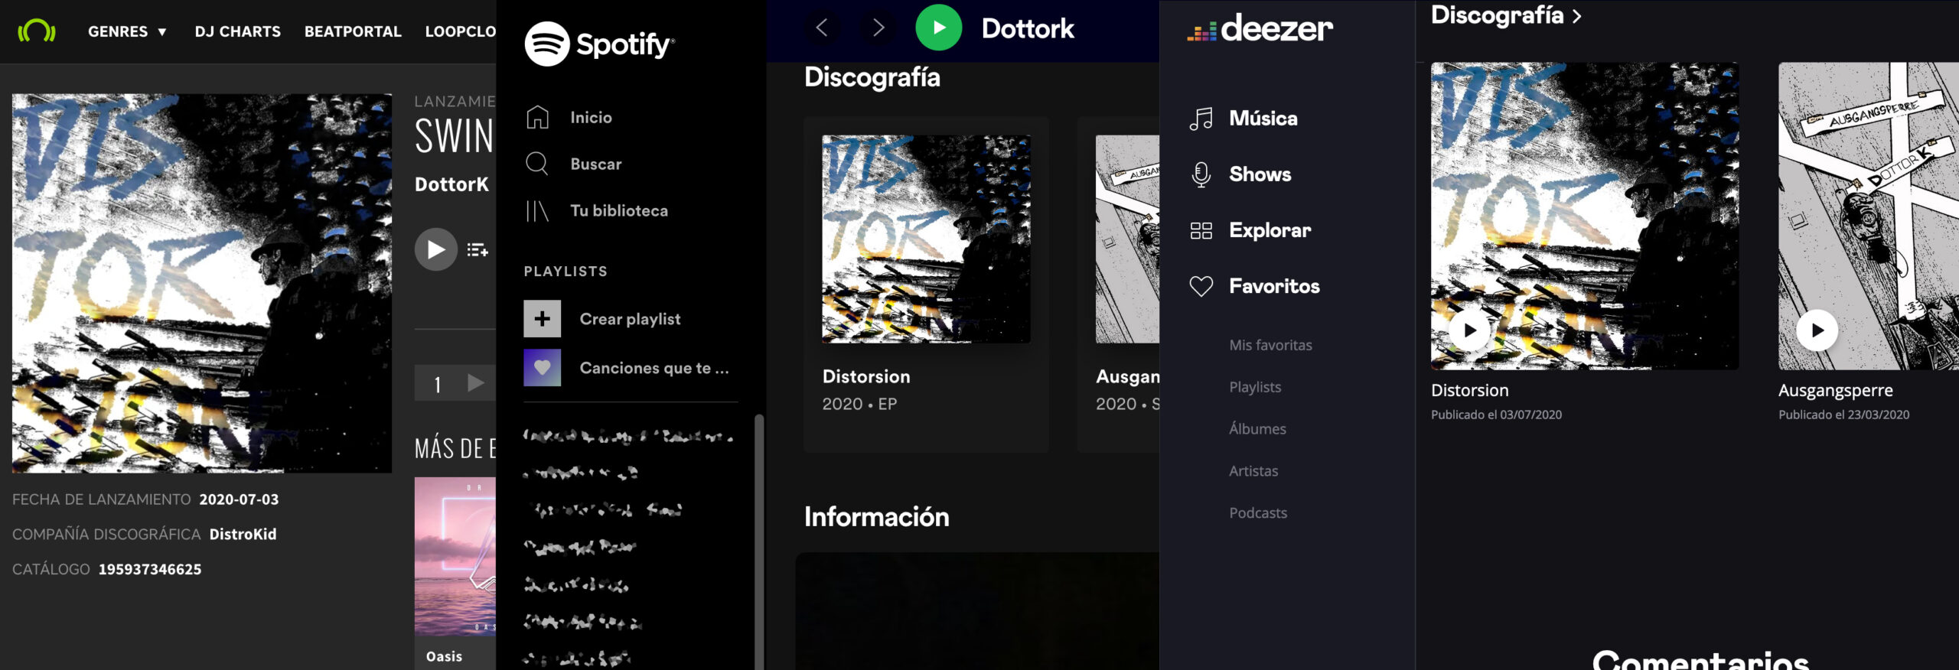Click the DistroKid label link
Viewport: 1959px width, 670px height.
243,534
